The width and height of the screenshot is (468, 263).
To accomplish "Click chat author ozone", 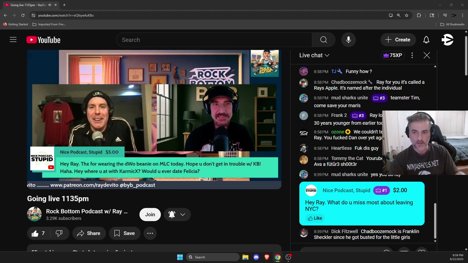I will tap(337, 132).
